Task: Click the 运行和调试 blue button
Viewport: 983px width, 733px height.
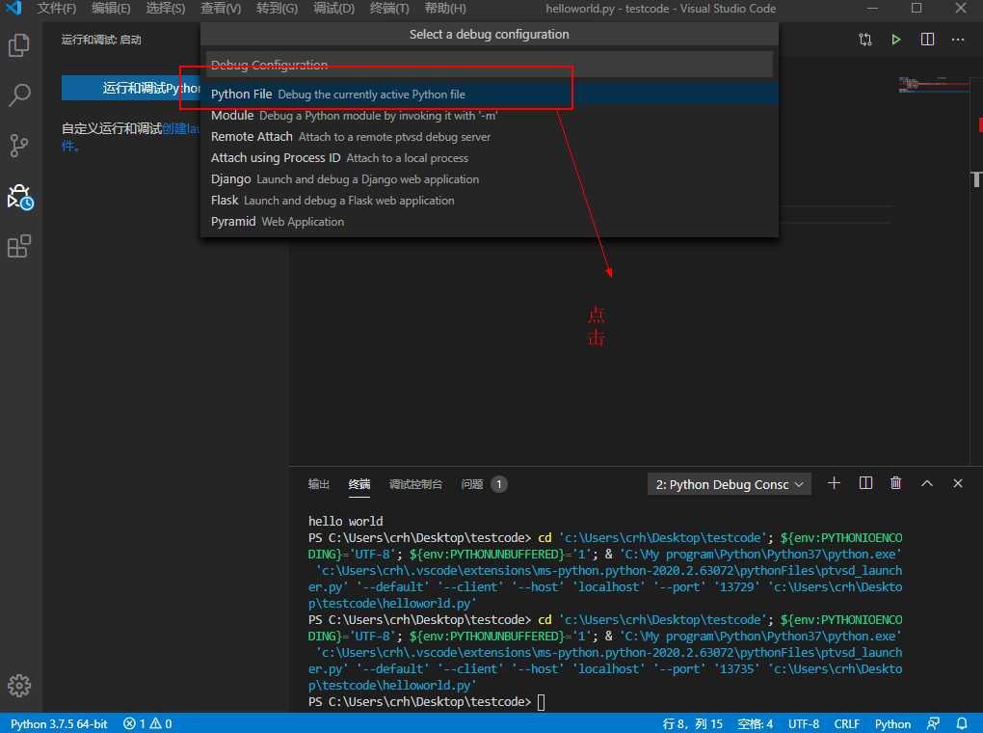Action: (x=131, y=88)
